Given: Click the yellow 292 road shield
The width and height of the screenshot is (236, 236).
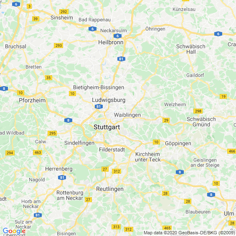Looking at the screenshot, I should (64, 12).
